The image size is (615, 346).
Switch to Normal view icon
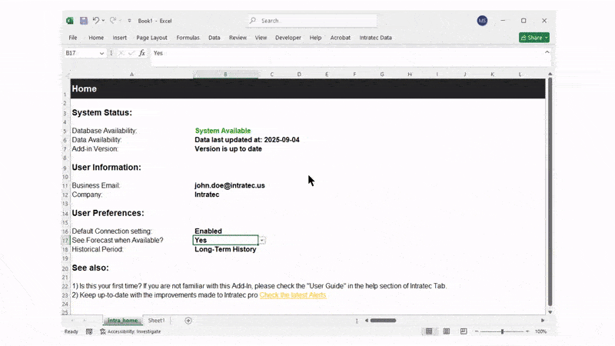click(x=429, y=331)
